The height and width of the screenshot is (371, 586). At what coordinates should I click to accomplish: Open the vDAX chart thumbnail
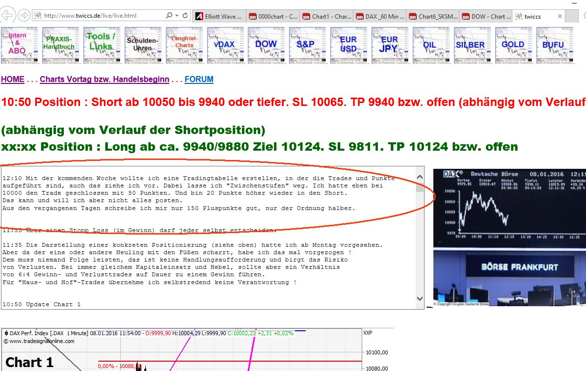(x=225, y=45)
